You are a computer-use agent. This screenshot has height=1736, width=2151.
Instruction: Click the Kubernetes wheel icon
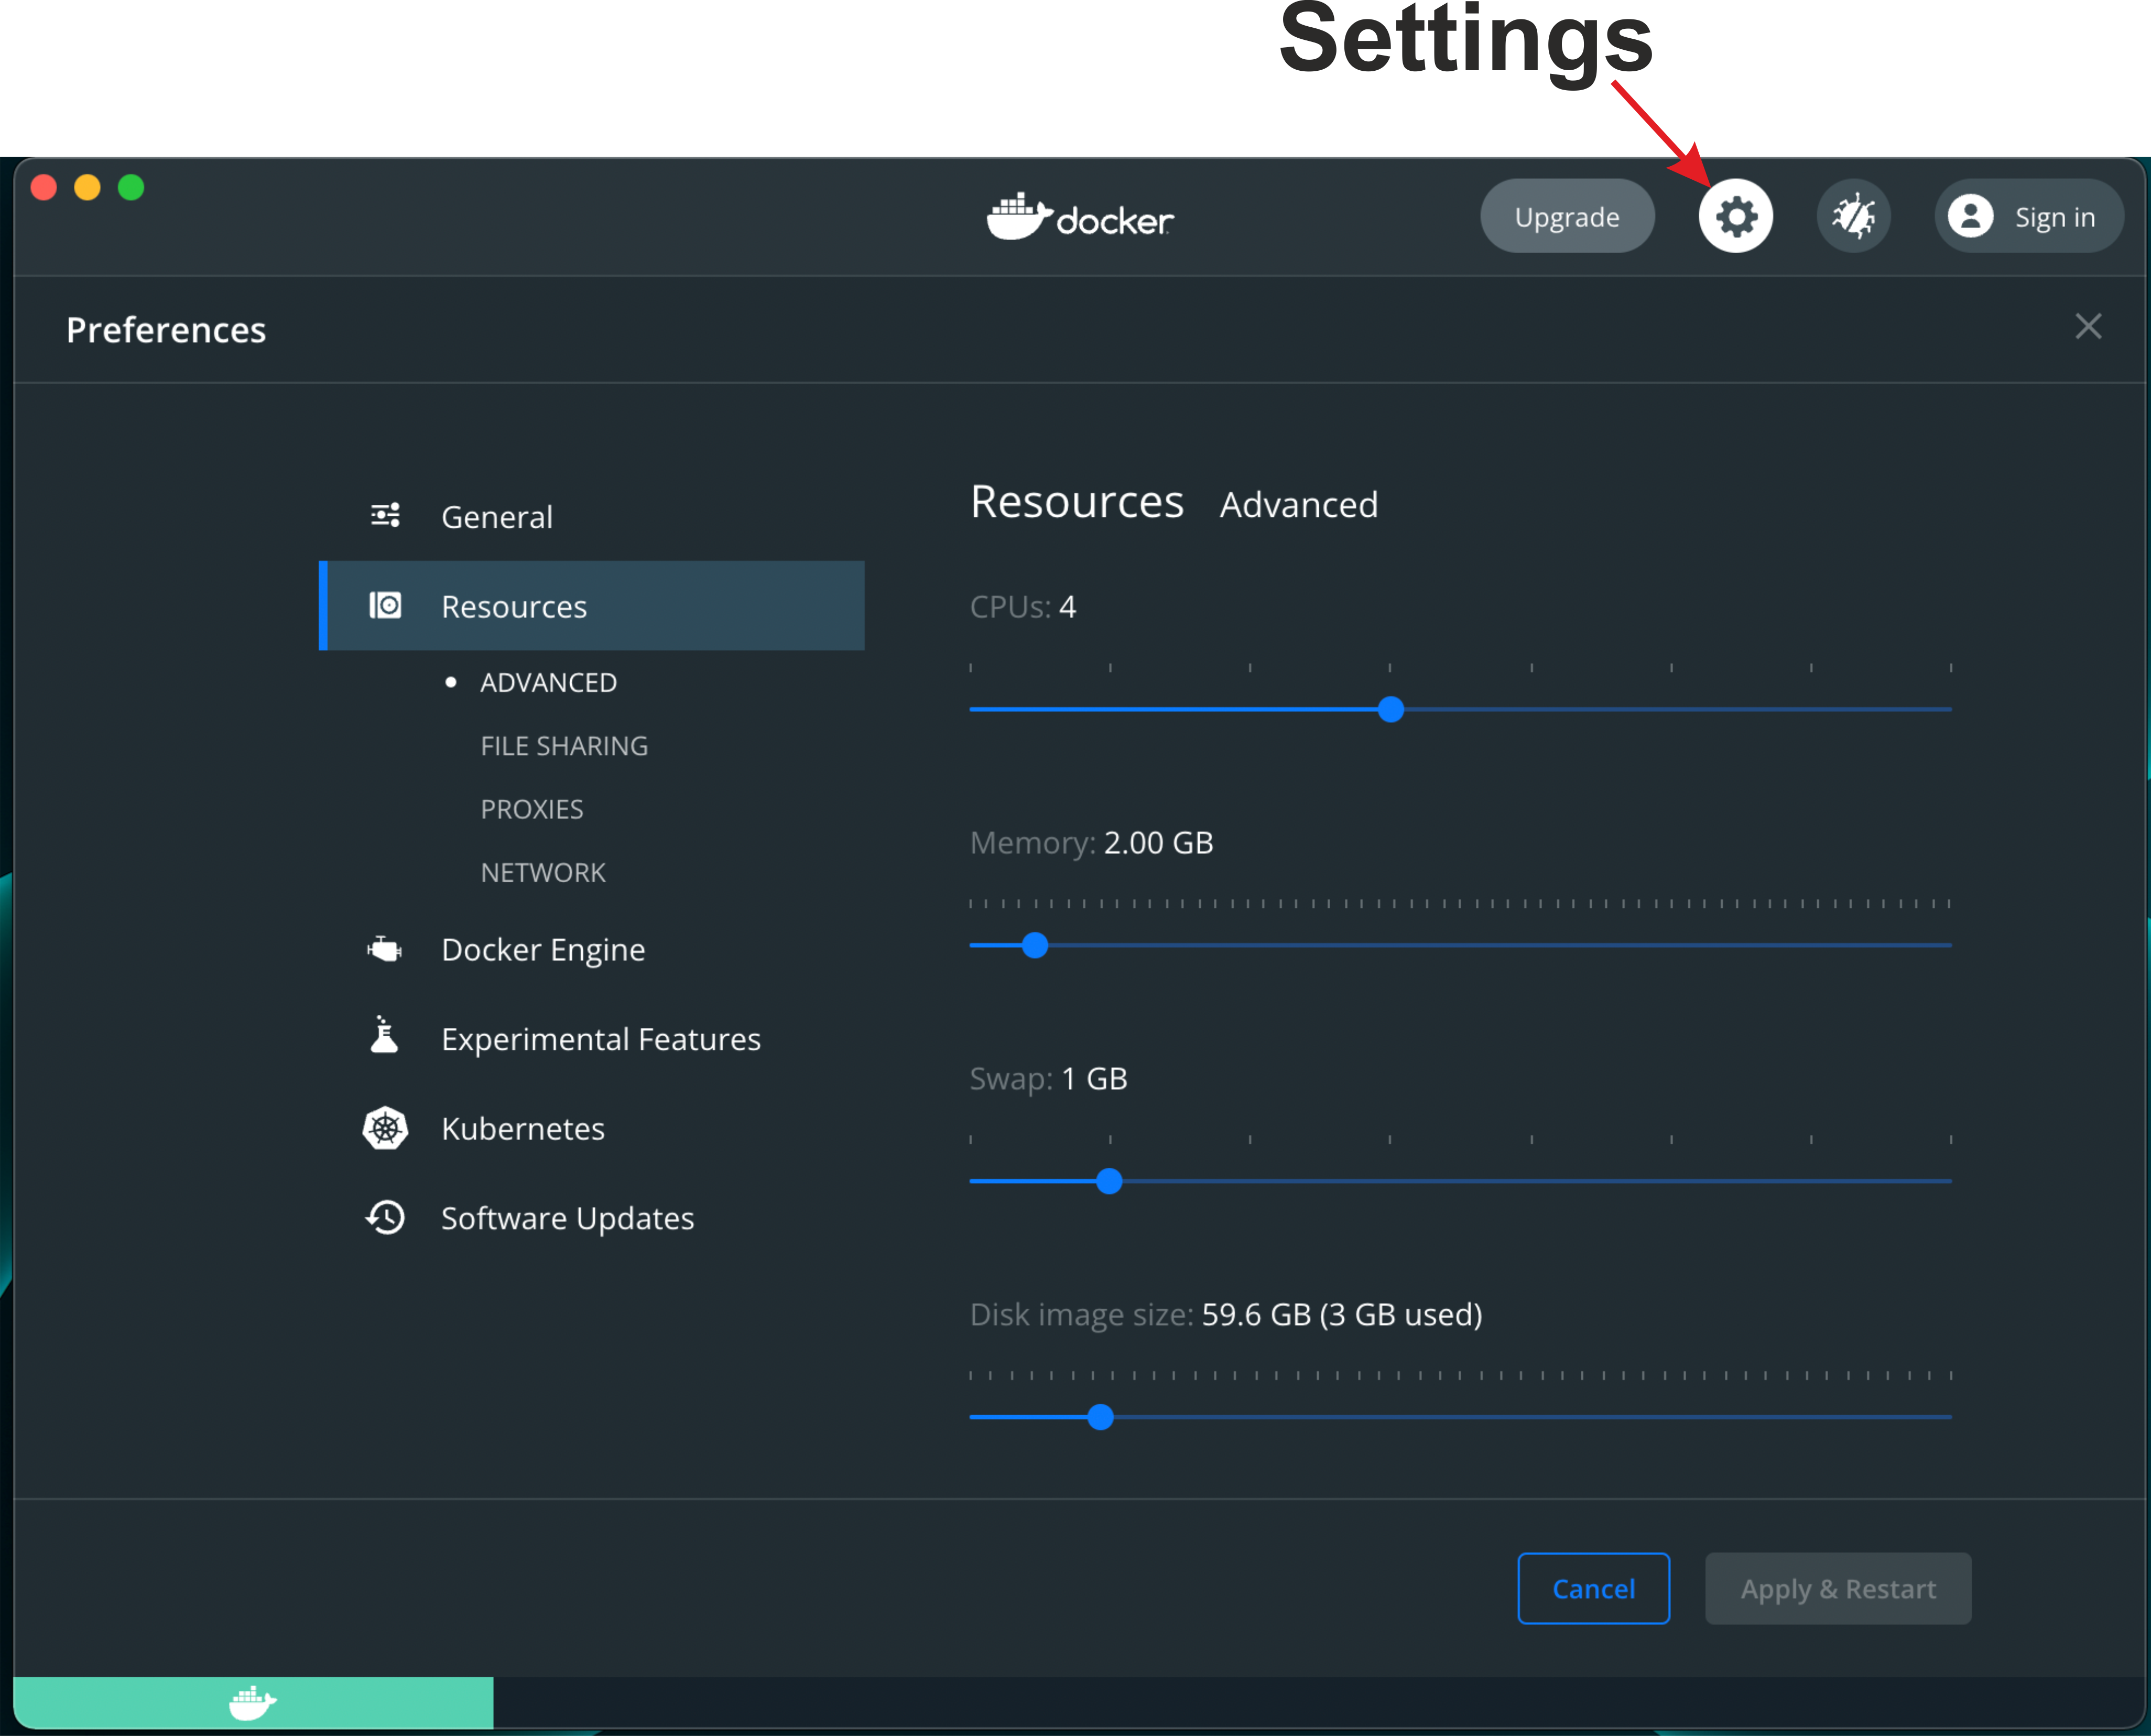tap(385, 1128)
